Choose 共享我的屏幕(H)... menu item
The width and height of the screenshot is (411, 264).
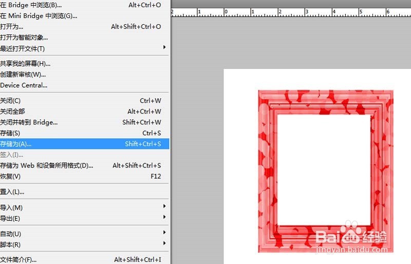(x=84, y=64)
